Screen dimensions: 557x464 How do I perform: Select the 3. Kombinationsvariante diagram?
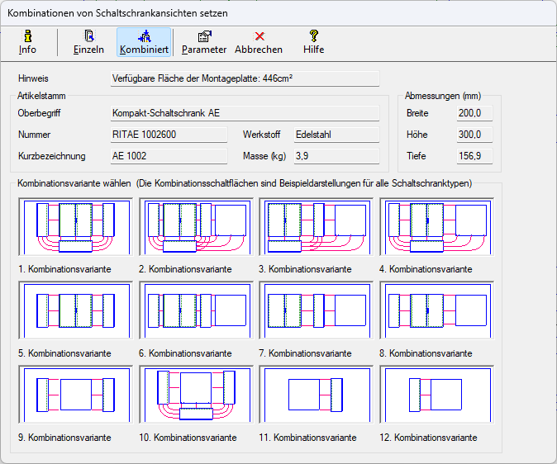coord(317,228)
